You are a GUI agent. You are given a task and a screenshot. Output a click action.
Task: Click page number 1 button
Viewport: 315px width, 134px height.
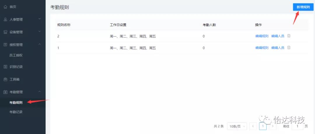(263, 126)
